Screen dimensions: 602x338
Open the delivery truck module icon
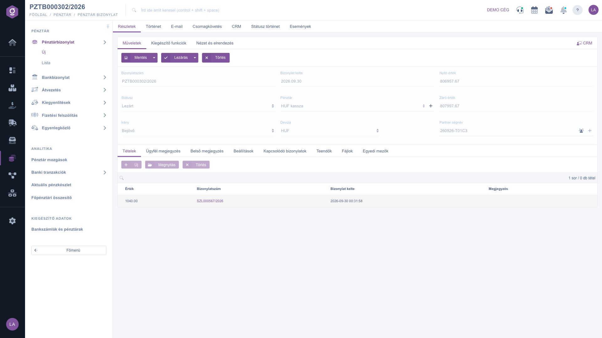(12, 123)
